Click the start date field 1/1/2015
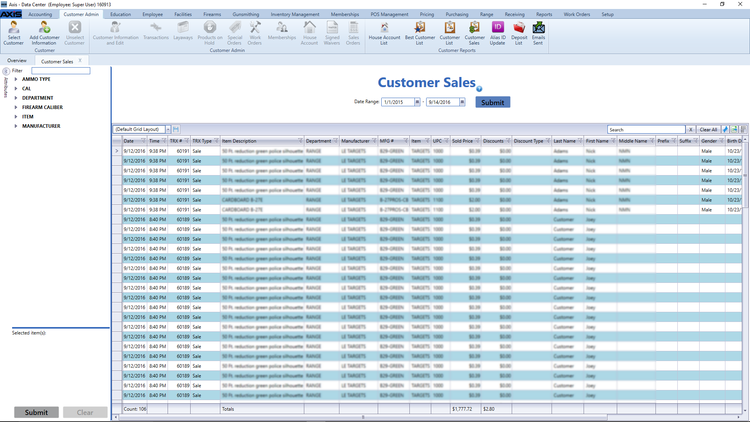 point(398,102)
